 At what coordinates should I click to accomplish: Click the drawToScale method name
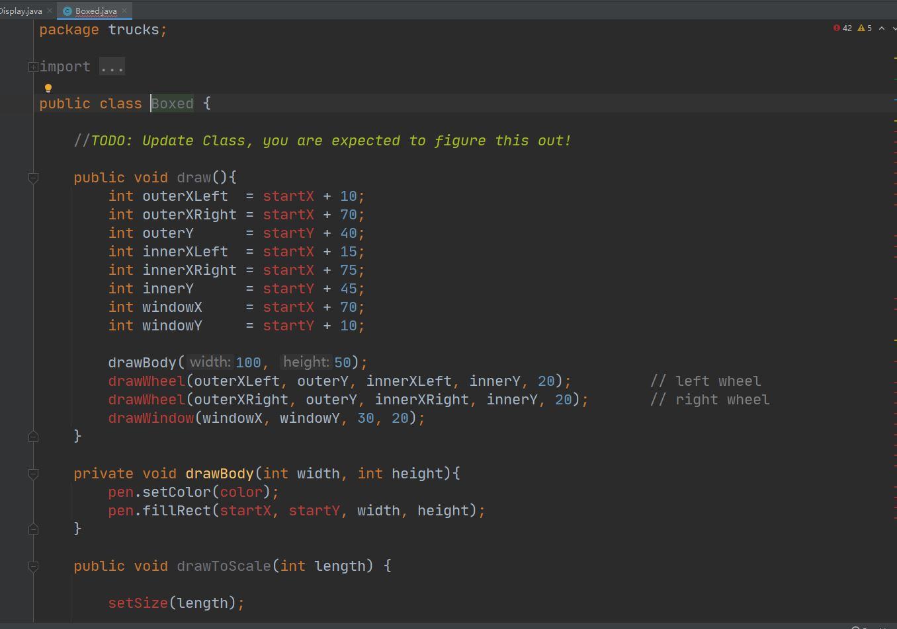(x=224, y=566)
